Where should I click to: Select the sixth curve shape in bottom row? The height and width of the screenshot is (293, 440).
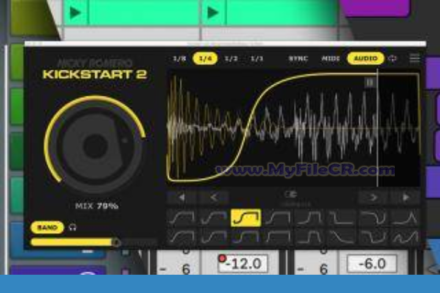coord(342,237)
